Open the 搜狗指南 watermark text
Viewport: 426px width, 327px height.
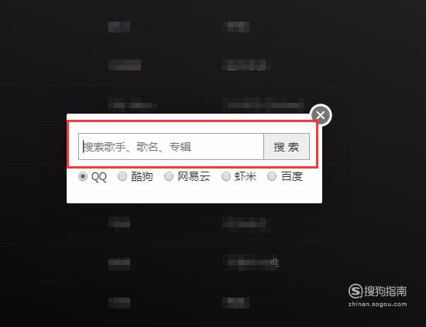(385, 291)
